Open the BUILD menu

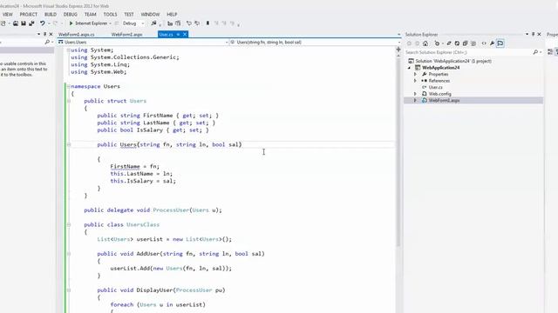(x=51, y=14)
